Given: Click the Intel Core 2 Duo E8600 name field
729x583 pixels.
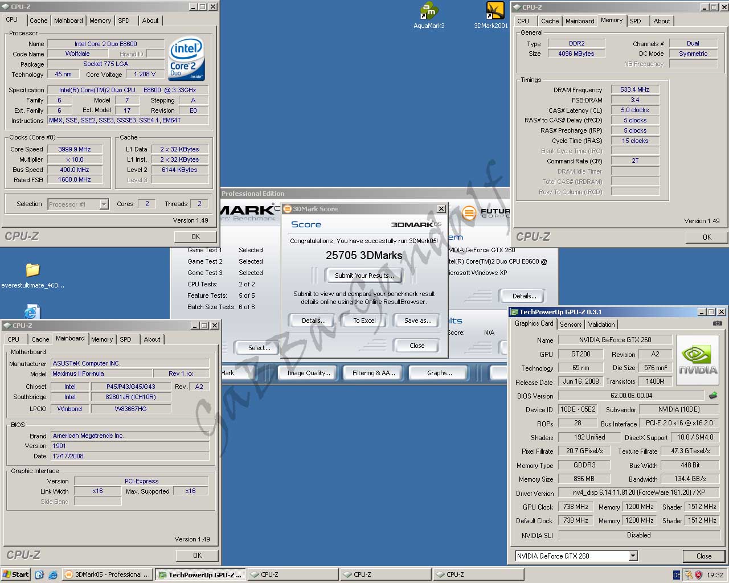Looking at the screenshot, I should (x=106, y=44).
